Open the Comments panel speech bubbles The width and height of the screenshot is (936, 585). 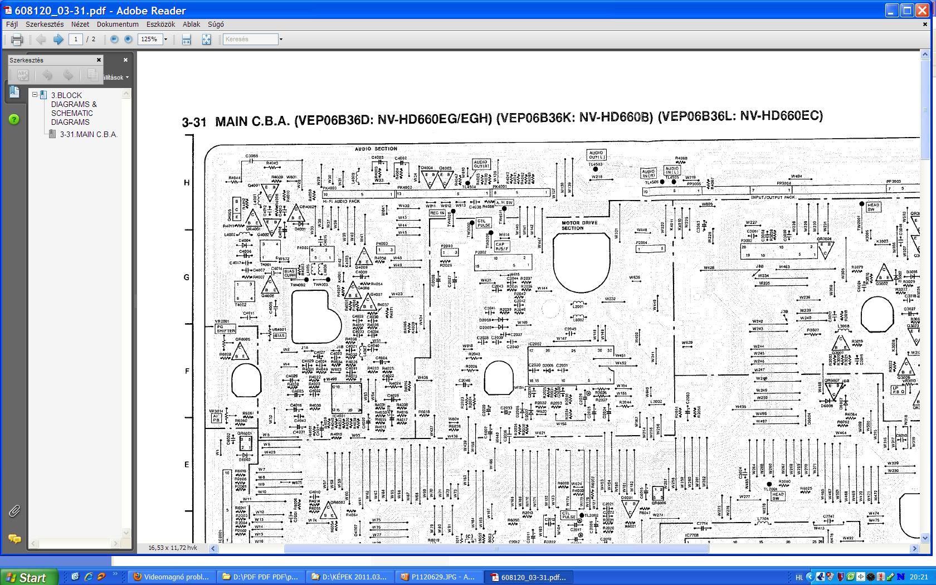click(x=14, y=539)
